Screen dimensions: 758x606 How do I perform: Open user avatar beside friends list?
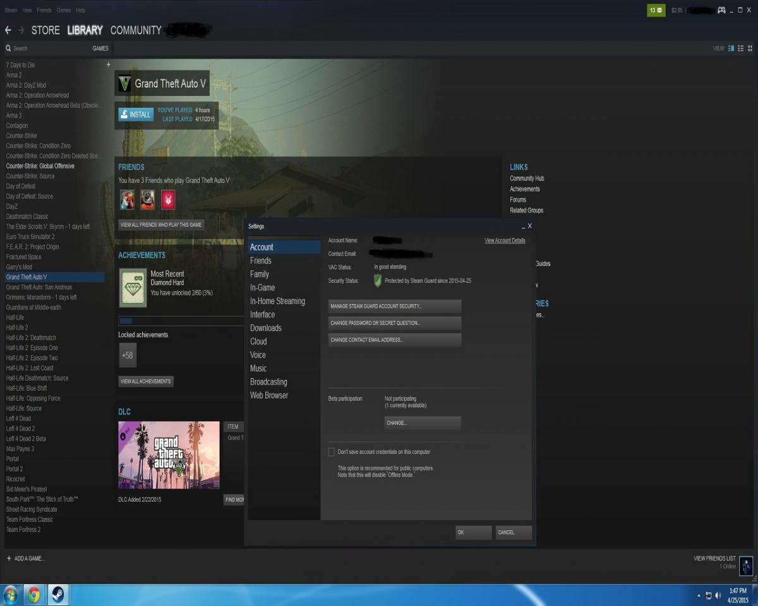746,566
